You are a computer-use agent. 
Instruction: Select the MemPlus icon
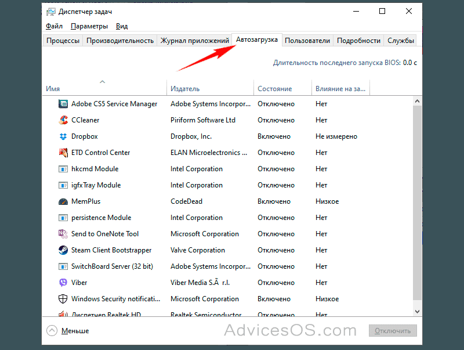(63, 201)
